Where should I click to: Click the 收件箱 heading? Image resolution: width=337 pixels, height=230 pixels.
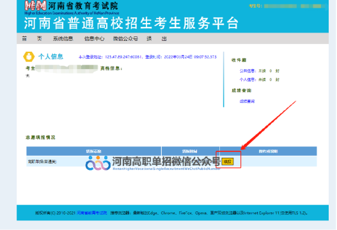click(239, 60)
